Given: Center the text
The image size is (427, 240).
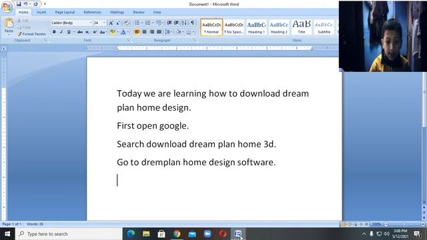Looking at the screenshot, I should click(x=144, y=32).
